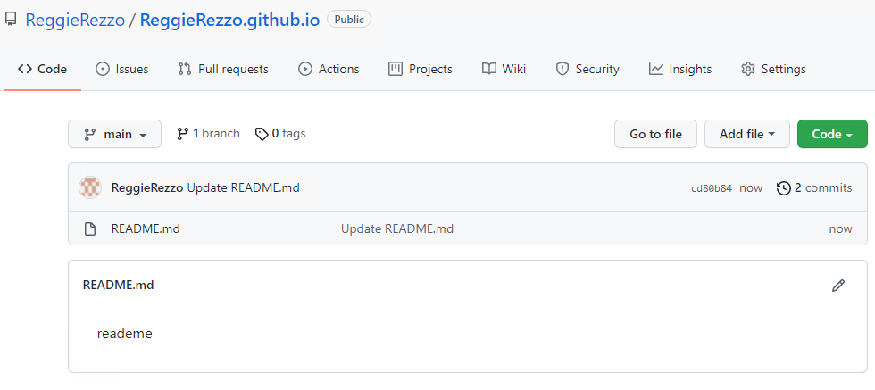Switch to the Projects tab
The width and height of the screenshot is (875, 390).
(x=421, y=70)
